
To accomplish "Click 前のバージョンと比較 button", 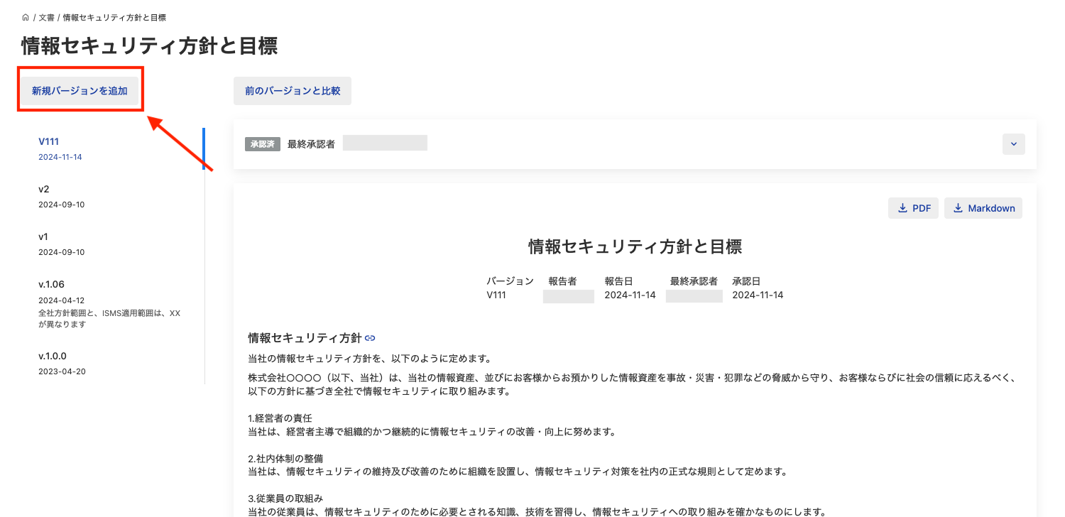I will [x=293, y=91].
